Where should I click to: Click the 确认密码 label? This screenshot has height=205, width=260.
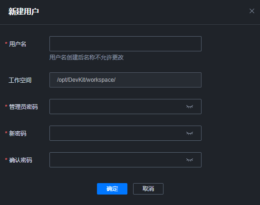tap(20, 160)
